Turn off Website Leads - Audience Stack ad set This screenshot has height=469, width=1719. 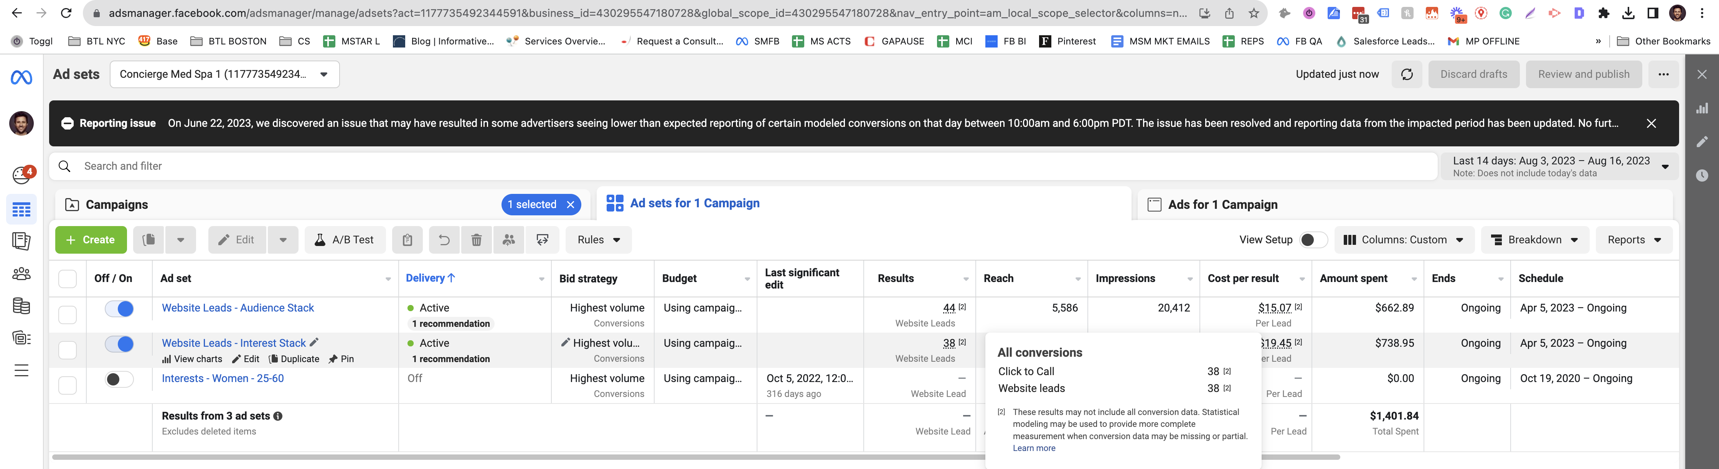click(119, 309)
